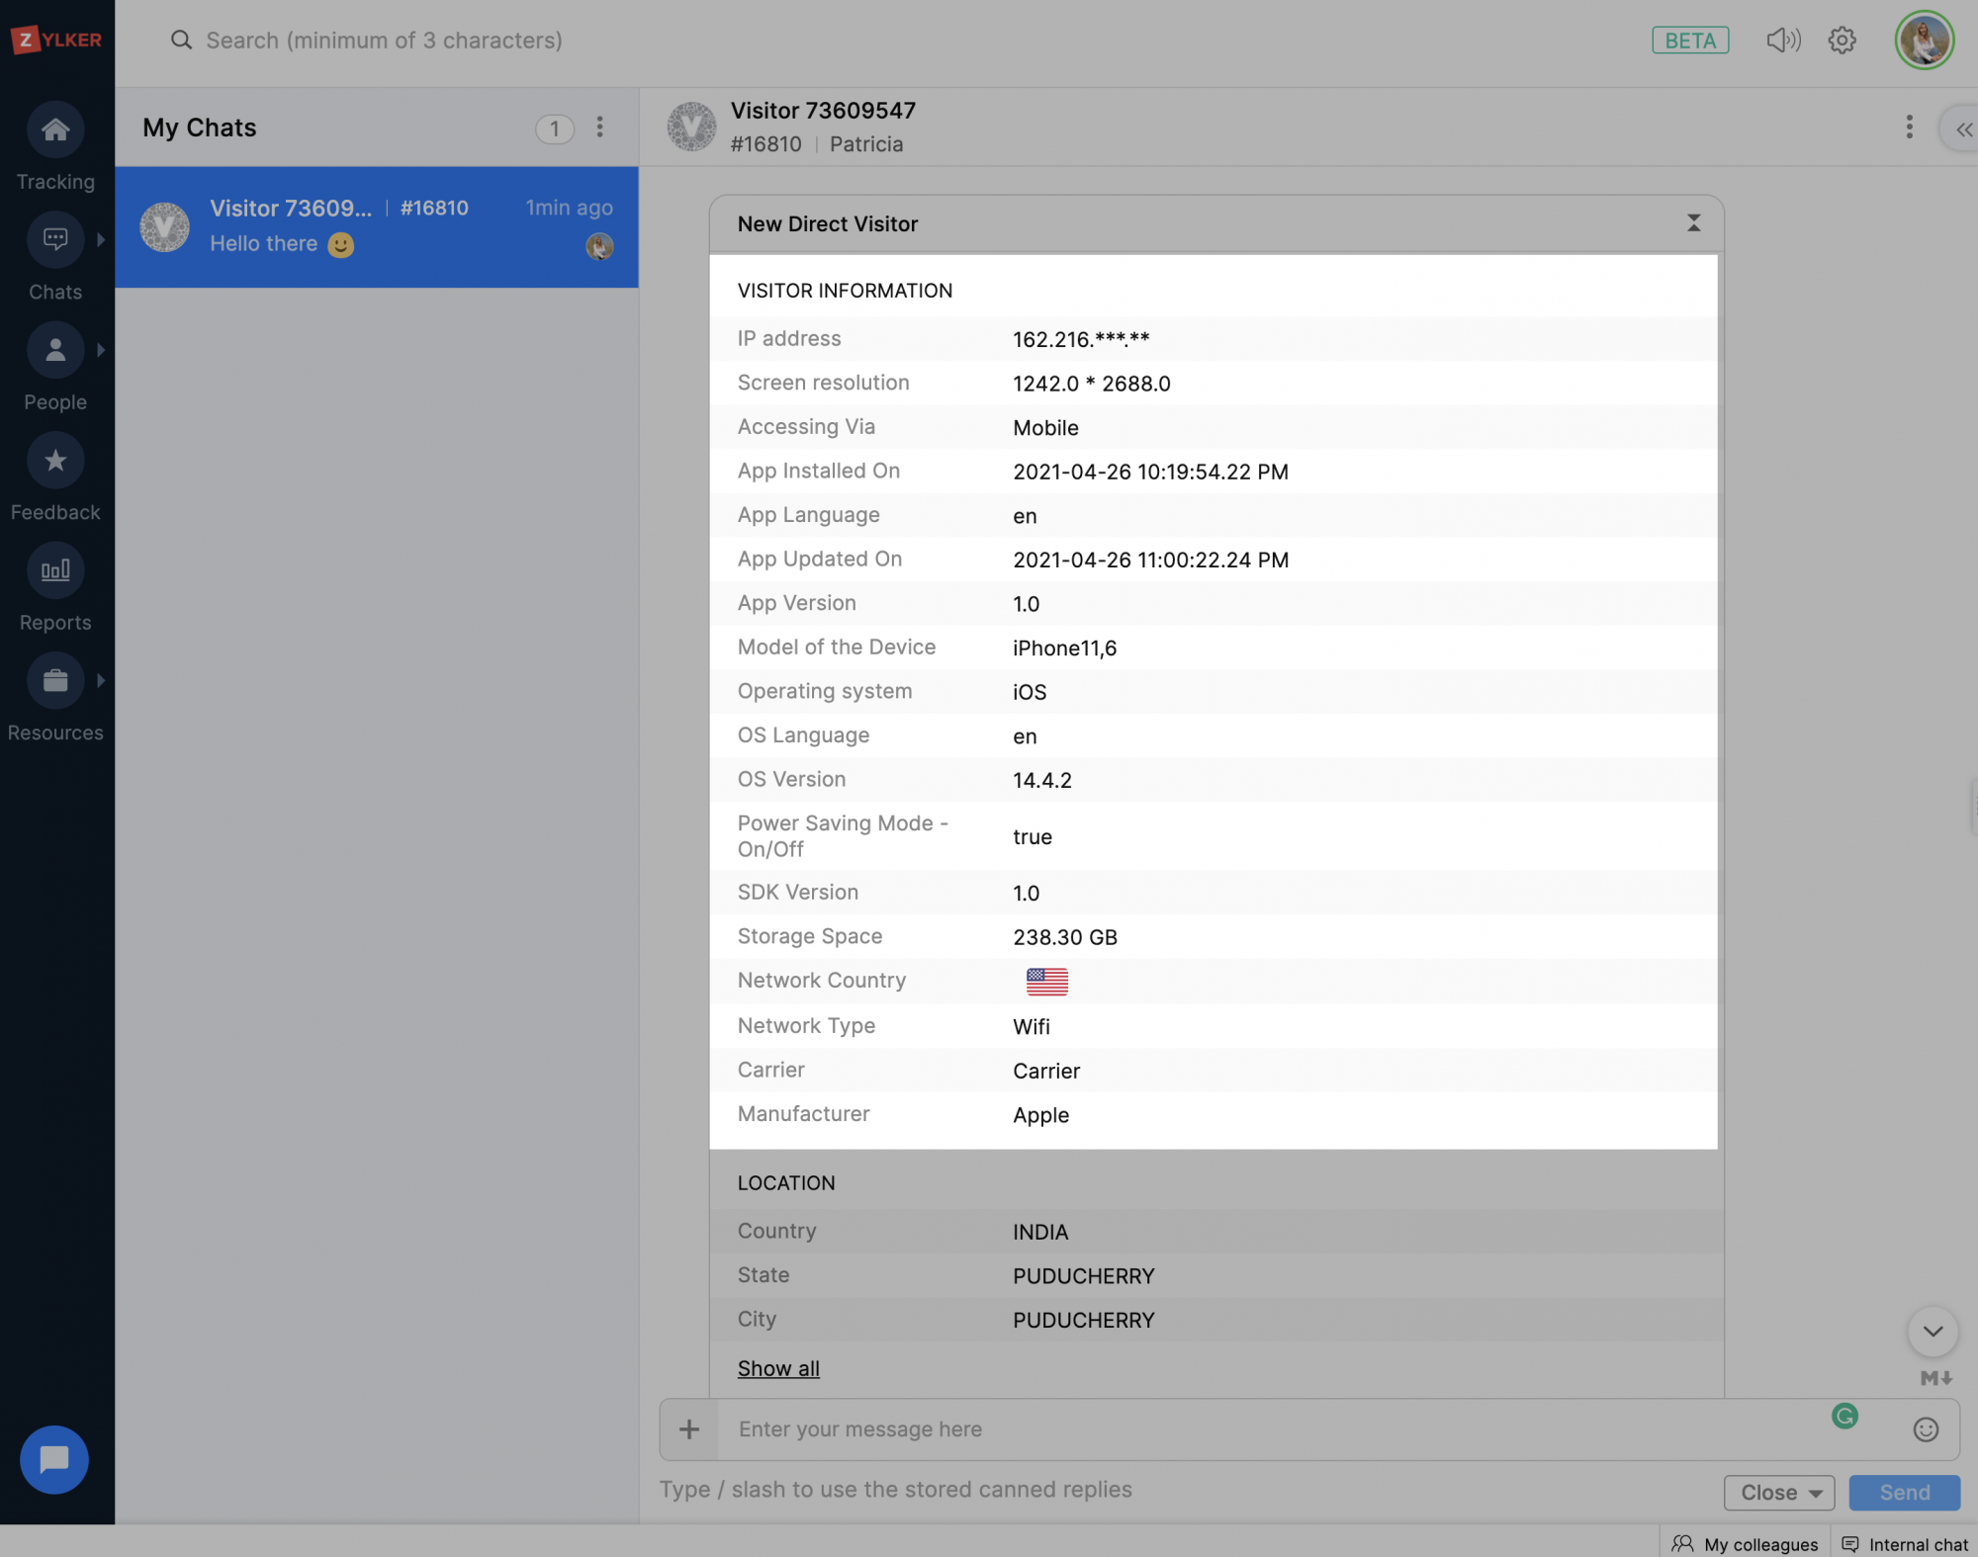This screenshot has width=1978, height=1557.
Task: Open the Tracking home icon
Action: (x=55, y=130)
